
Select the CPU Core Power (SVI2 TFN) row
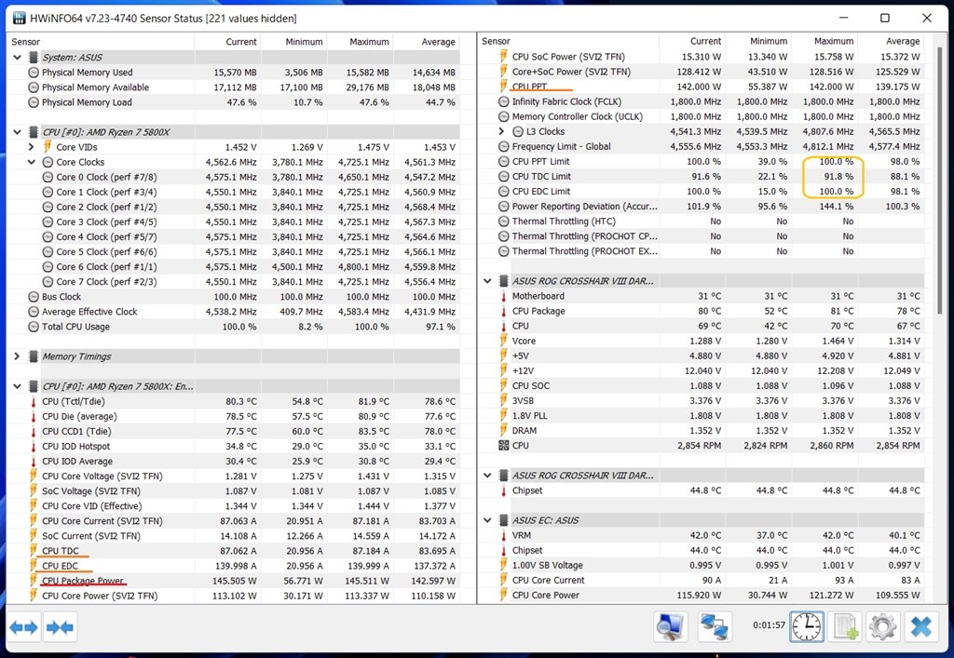pyautogui.click(x=234, y=596)
